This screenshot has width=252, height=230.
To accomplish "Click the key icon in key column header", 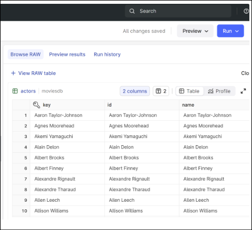I will pos(37,105).
